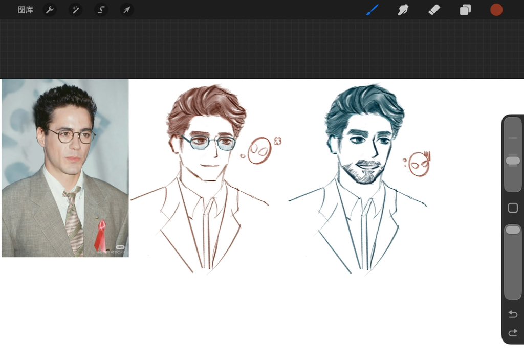Activate the Selection tool
Screen dimensions: 524x364
(x=101, y=10)
